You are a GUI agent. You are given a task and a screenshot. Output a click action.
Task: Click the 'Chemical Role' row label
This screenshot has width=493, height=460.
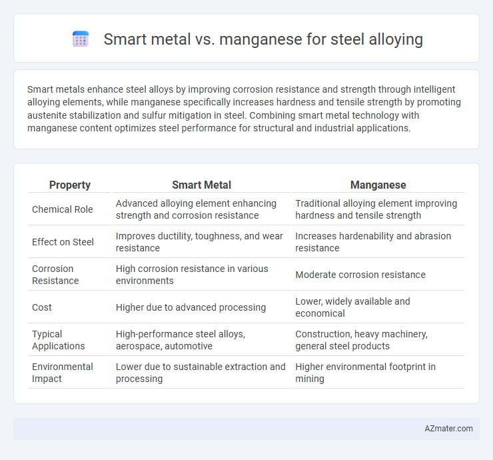click(x=62, y=209)
